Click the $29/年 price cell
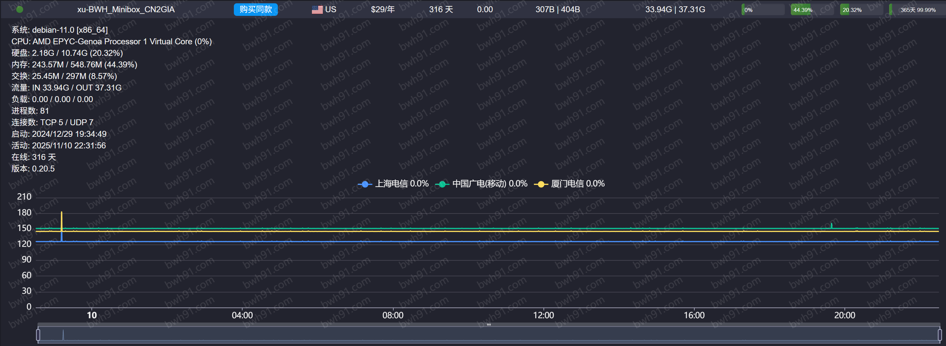This screenshot has width=946, height=346. [x=382, y=10]
